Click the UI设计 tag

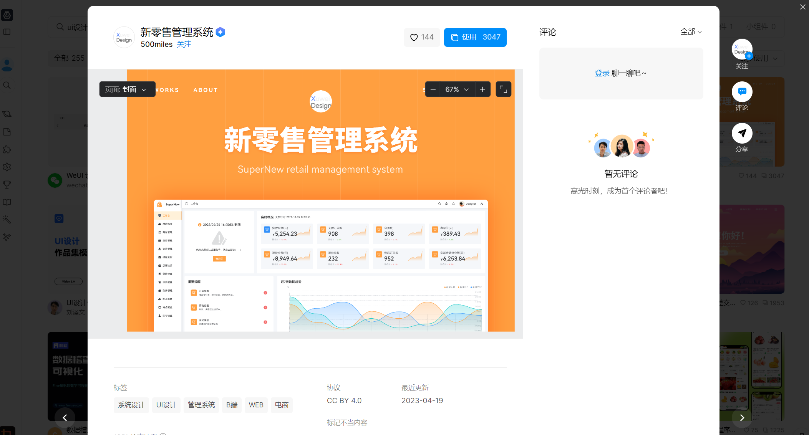[166, 405]
